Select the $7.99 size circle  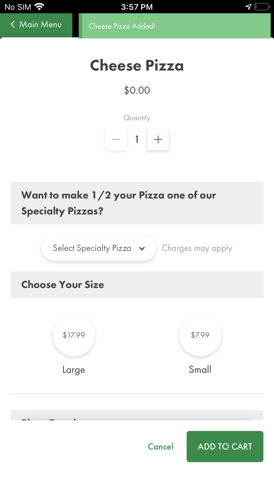coord(200,335)
